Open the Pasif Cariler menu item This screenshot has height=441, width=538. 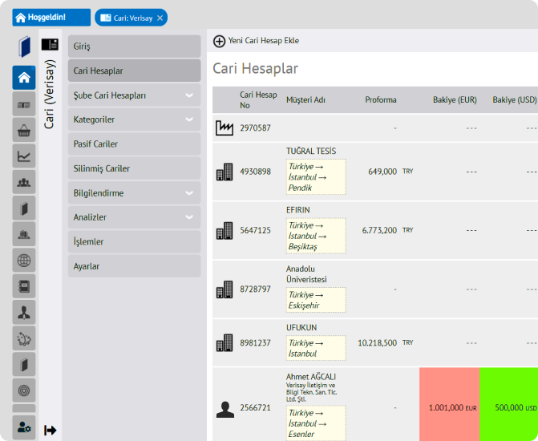coord(134,144)
